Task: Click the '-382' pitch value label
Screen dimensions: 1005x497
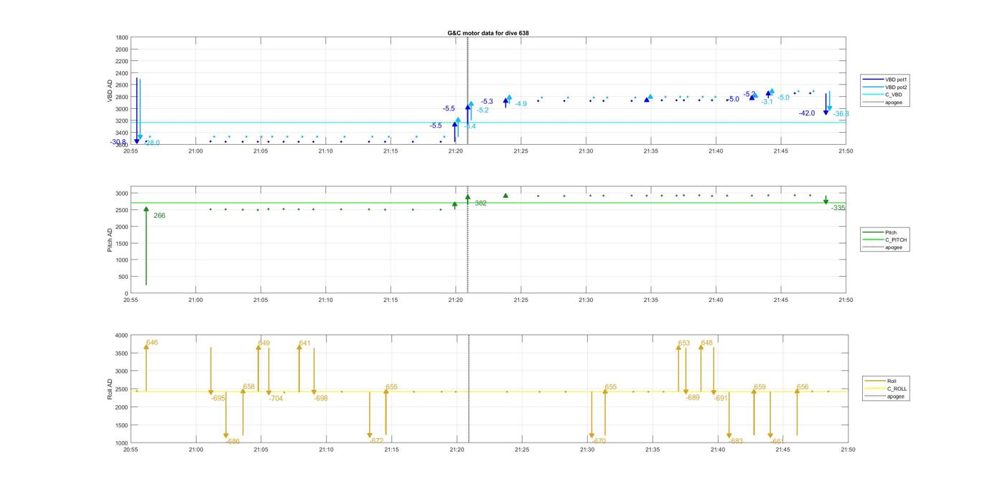Action: [479, 203]
